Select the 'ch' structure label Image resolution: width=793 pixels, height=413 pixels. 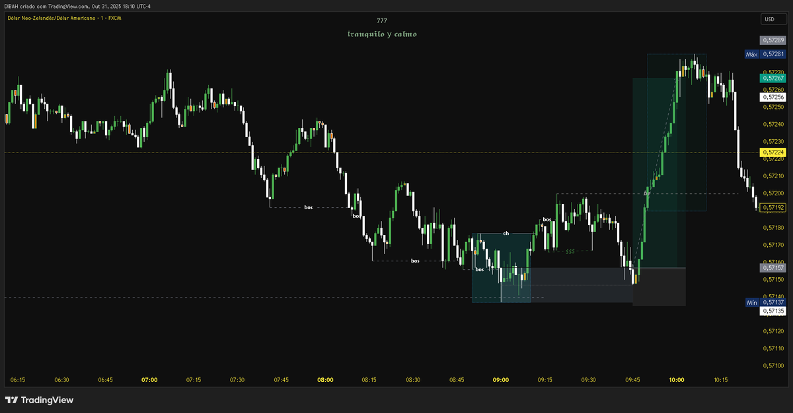tap(506, 233)
